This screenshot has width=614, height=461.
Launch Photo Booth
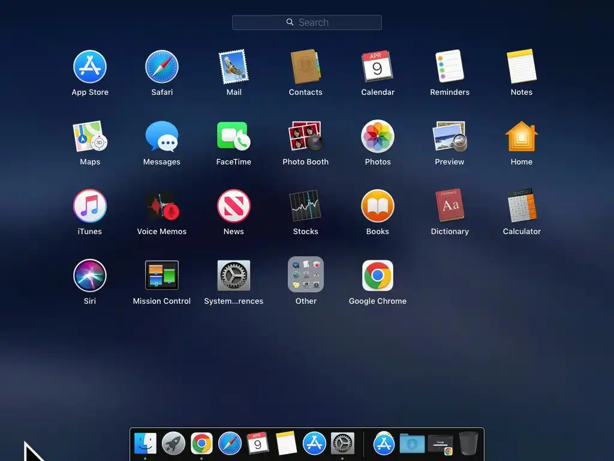[x=305, y=136]
